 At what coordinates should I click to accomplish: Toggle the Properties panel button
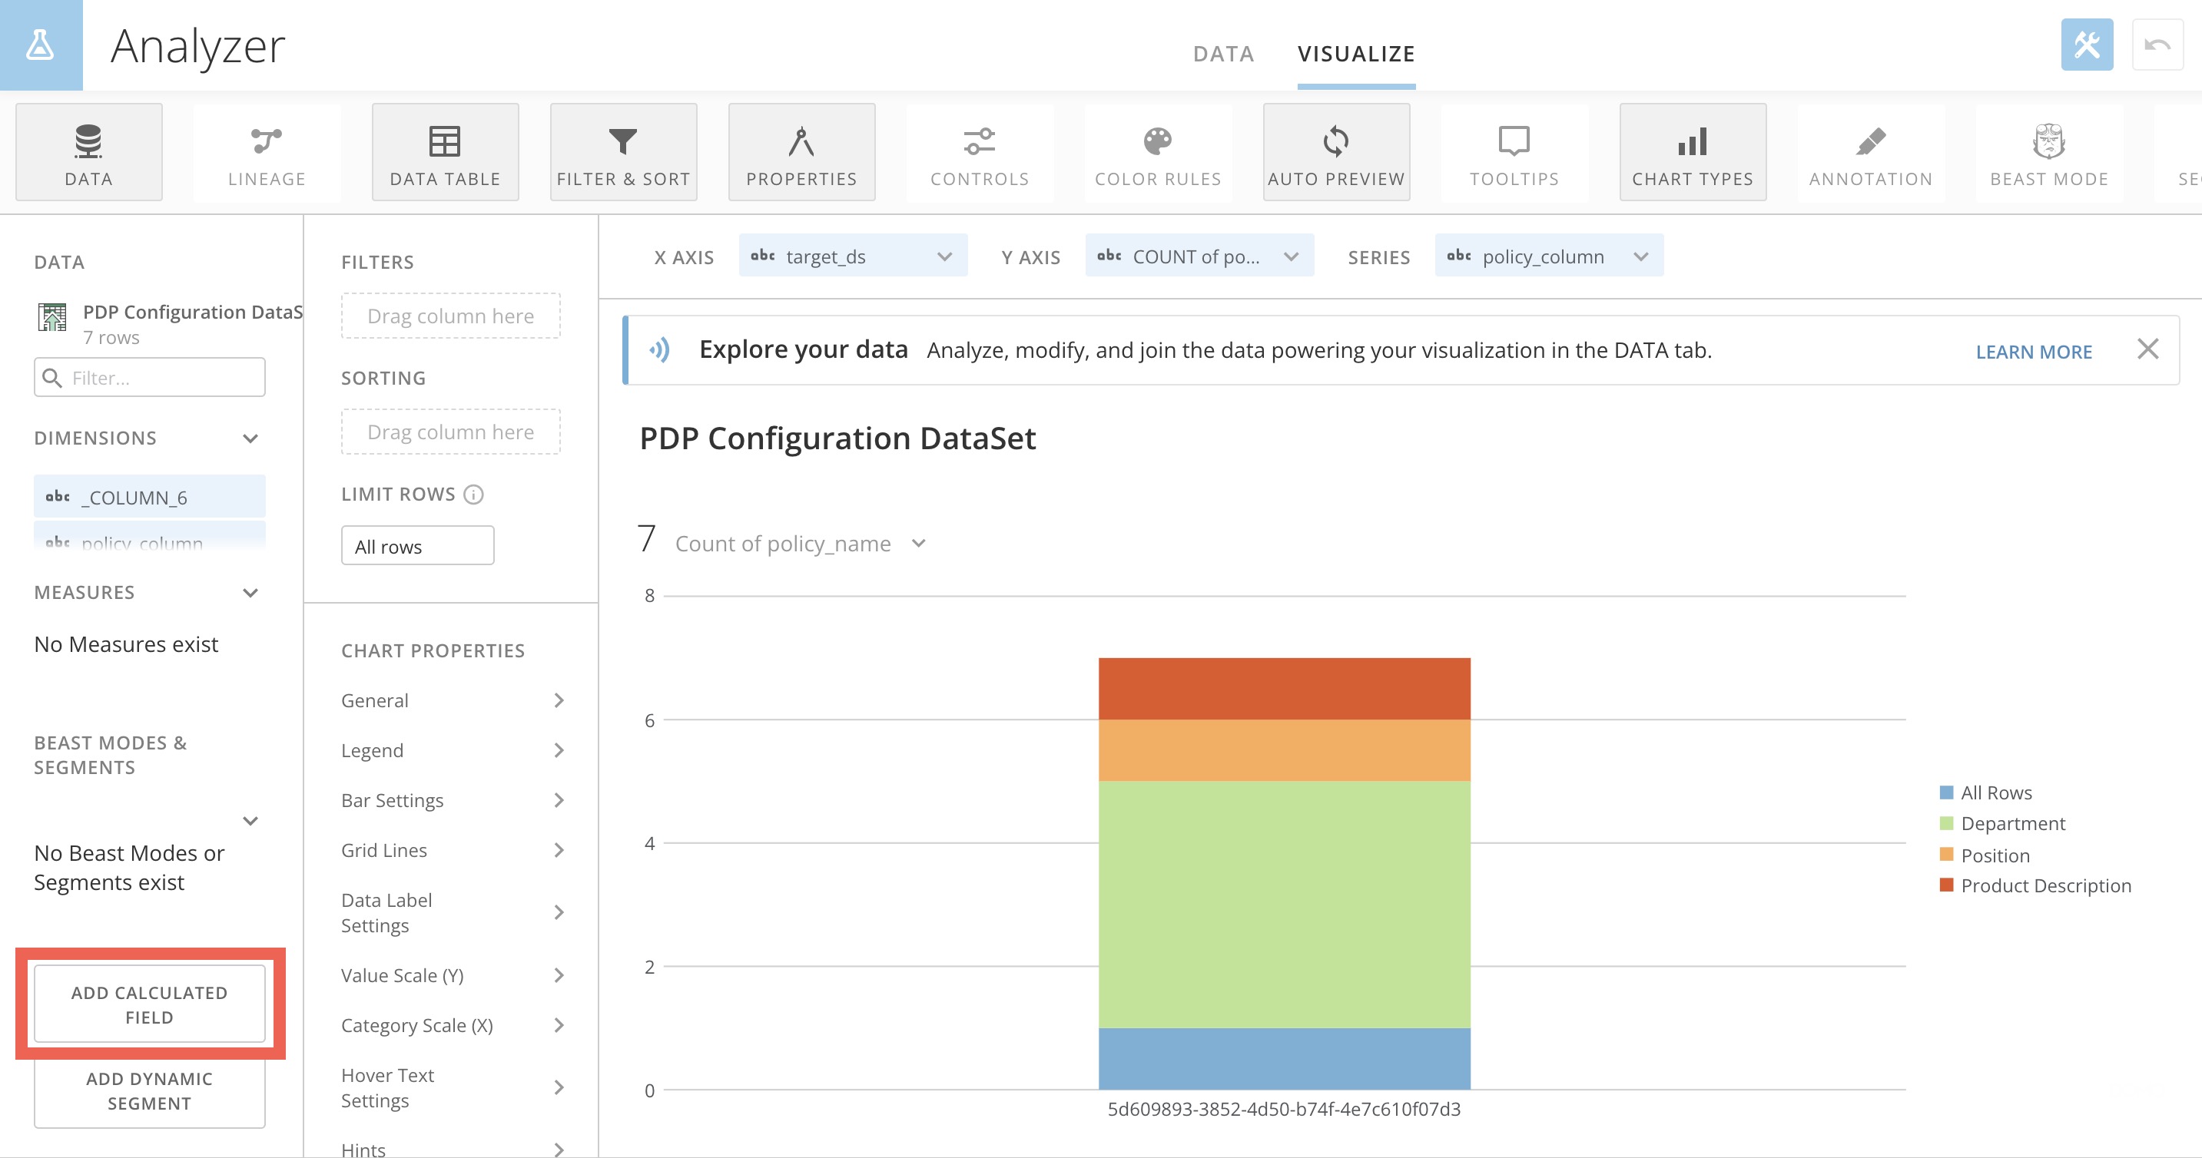[801, 152]
